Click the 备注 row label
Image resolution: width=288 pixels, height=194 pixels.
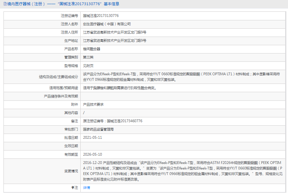coord(74,121)
